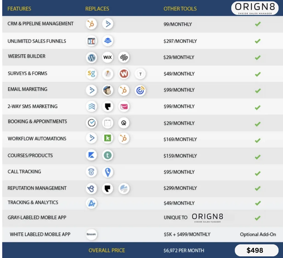Screen dimensions: 283x258
Task: Select the green checkmark in the Gray-Labeled Mobile App row
Action: tap(258, 218)
